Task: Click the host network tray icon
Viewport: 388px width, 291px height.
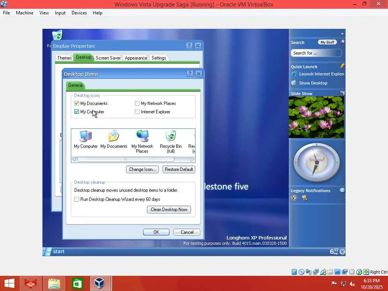Action: 343,284
